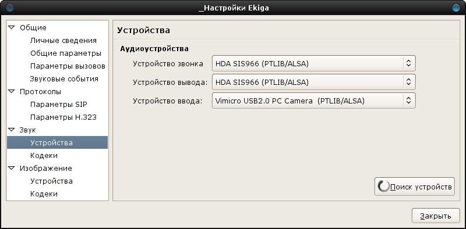
Task: Click the Закрыть button
Action: [x=436, y=216]
